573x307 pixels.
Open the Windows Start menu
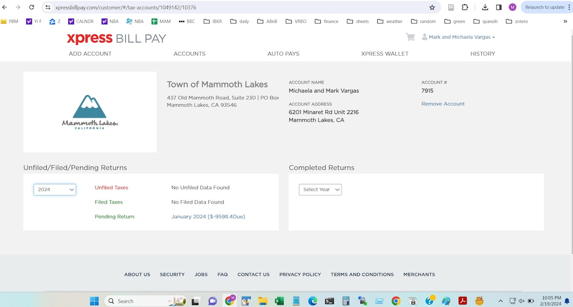95,301
